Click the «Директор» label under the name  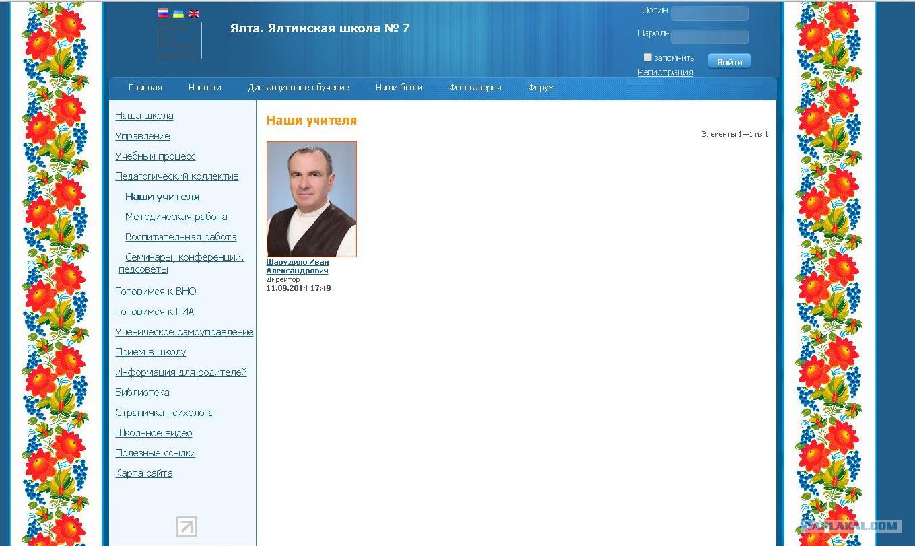(x=283, y=279)
